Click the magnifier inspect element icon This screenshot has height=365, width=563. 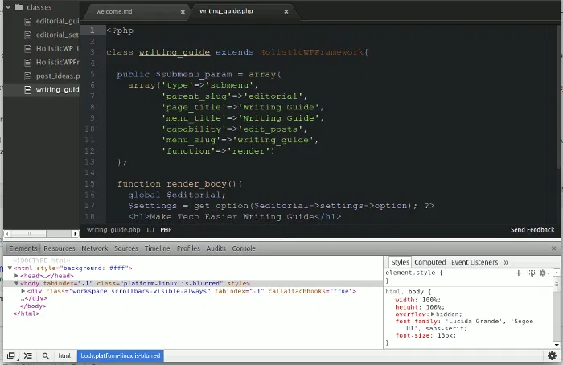point(46,355)
